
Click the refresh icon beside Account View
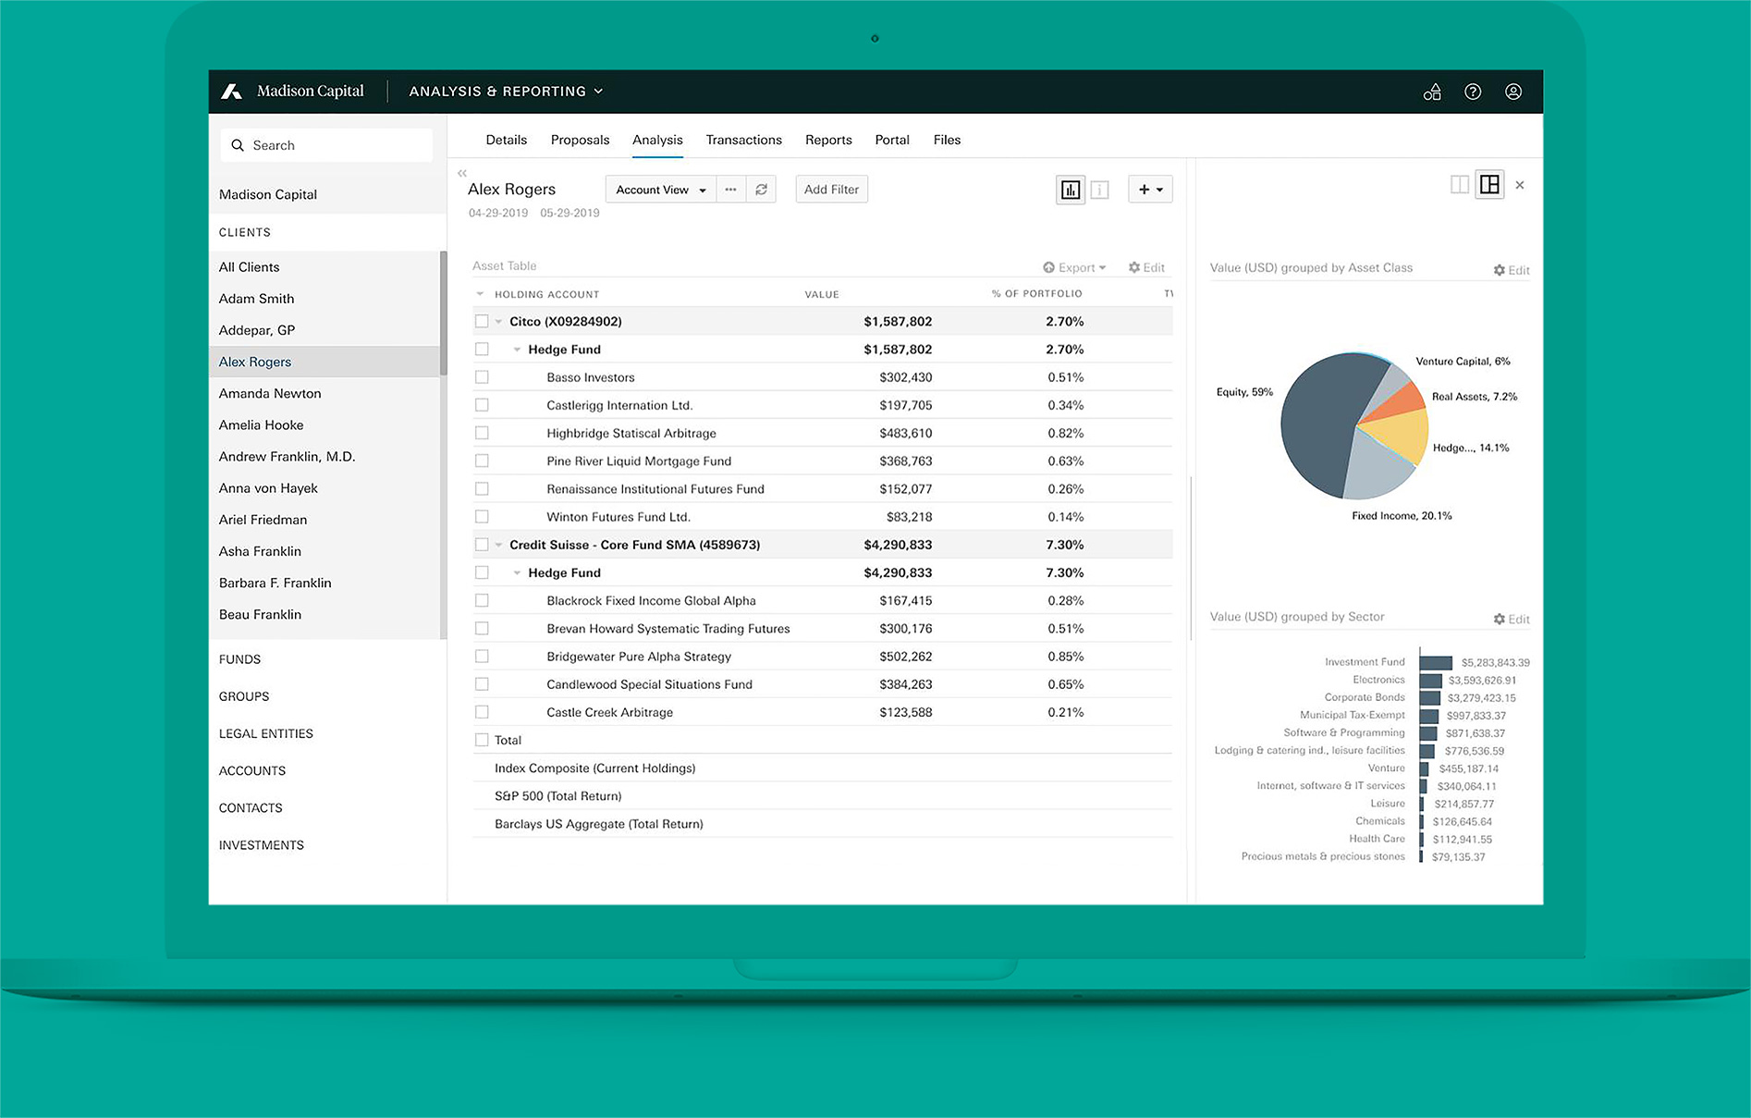(761, 190)
